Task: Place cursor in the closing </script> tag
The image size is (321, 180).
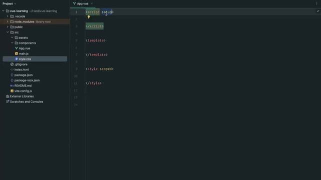Action: coord(95,26)
